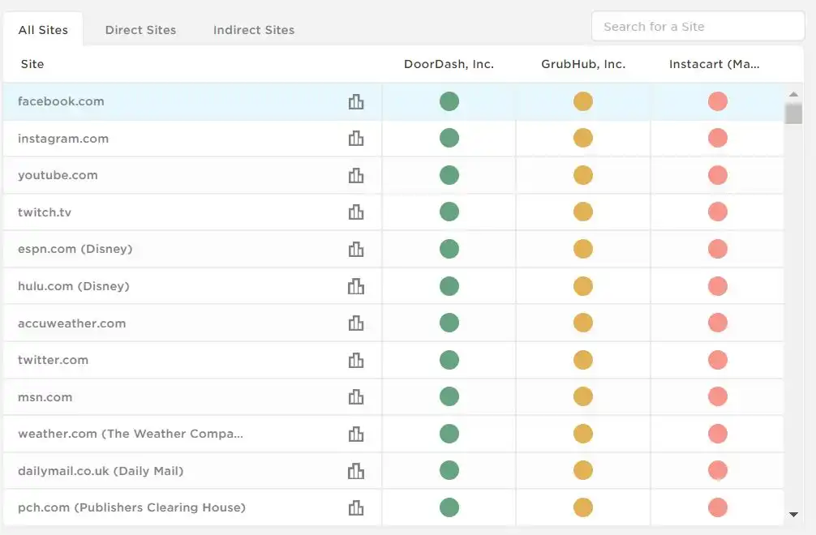Open the chart icon for accuweather.com
This screenshot has height=535, width=816.
[356, 323]
